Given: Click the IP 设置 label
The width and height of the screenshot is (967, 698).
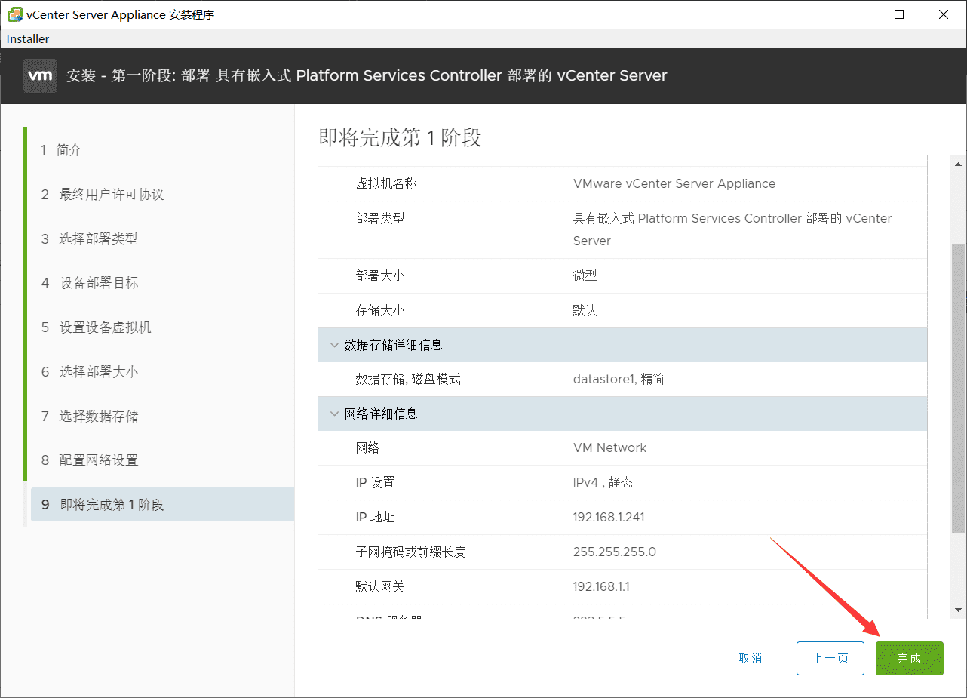Looking at the screenshot, I should (x=376, y=482).
